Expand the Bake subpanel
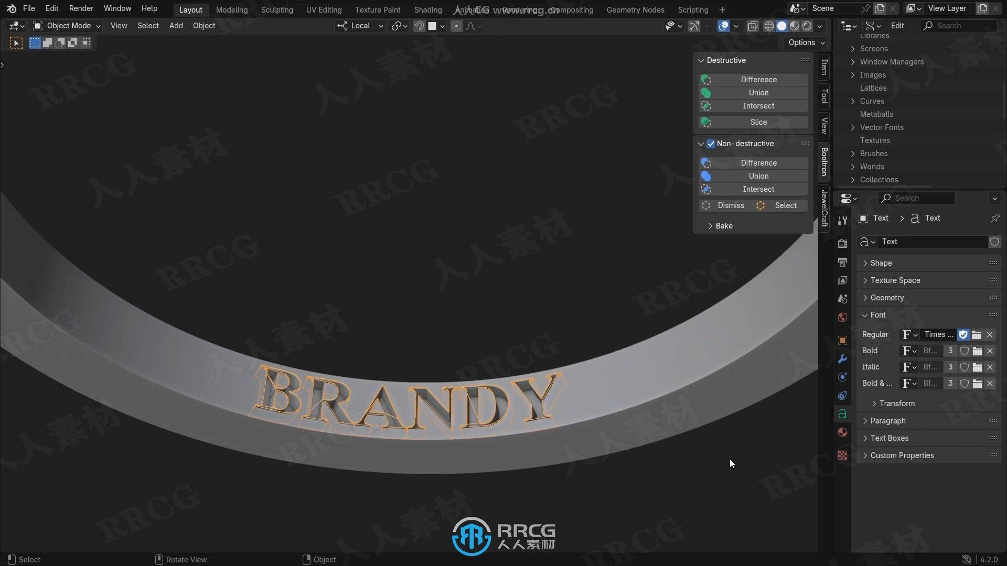Viewport: 1007px width, 566px height. tap(724, 226)
